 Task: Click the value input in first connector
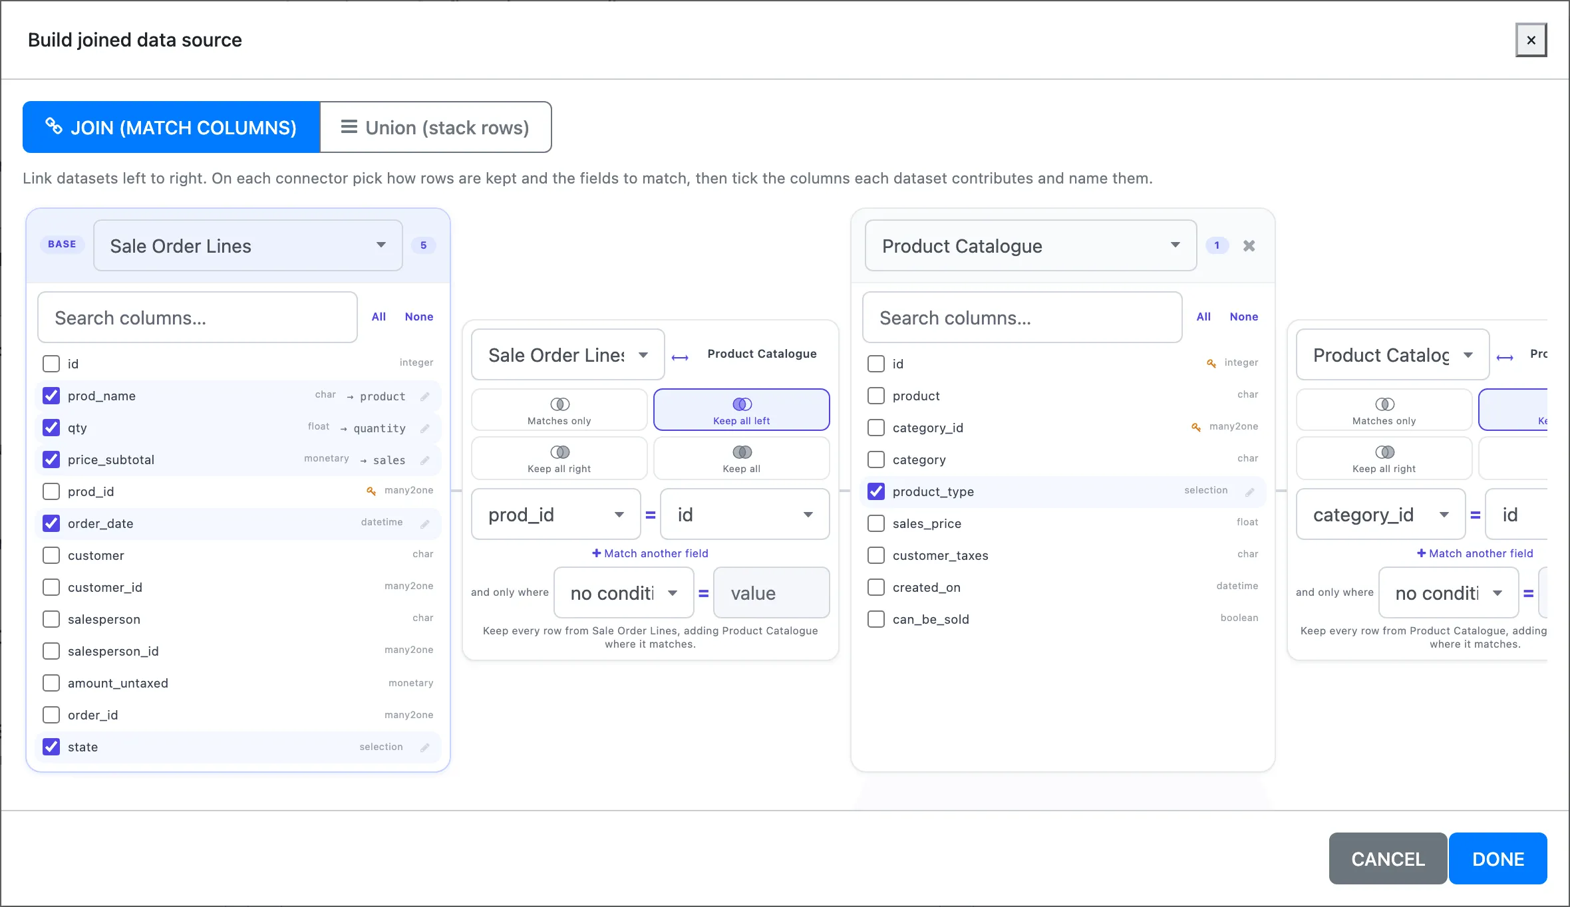[x=771, y=592]
